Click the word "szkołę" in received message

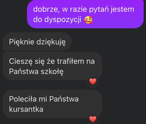pos(52,71)
